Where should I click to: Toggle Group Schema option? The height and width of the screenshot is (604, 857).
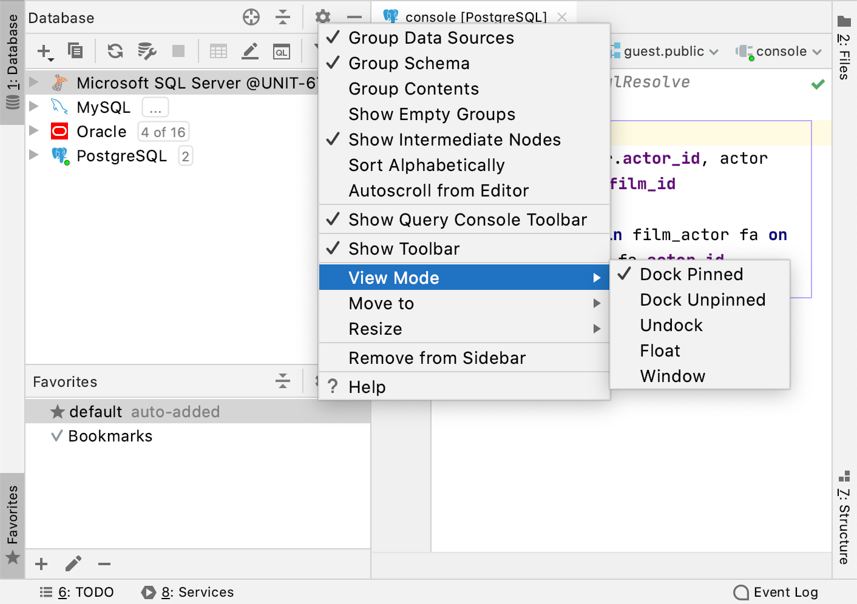(x=464, y=63)
